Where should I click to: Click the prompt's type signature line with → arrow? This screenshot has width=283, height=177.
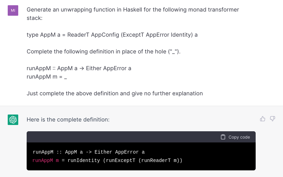79,68
